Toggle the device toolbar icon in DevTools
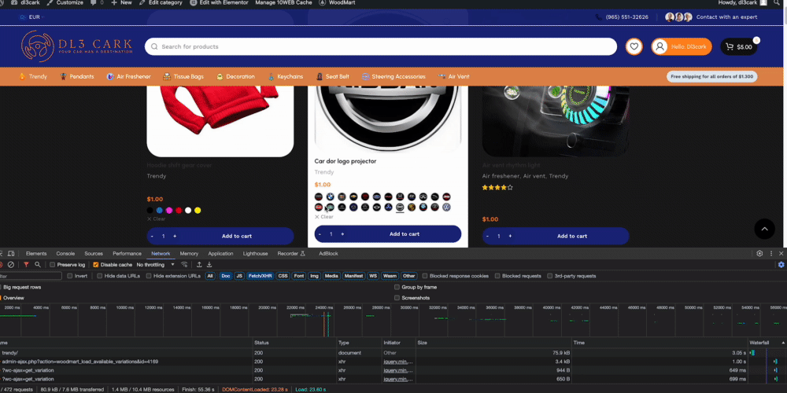Viewport: 787px width, 393px height. click(11, 254)
